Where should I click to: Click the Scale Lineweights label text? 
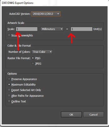(x=22, y=35)
